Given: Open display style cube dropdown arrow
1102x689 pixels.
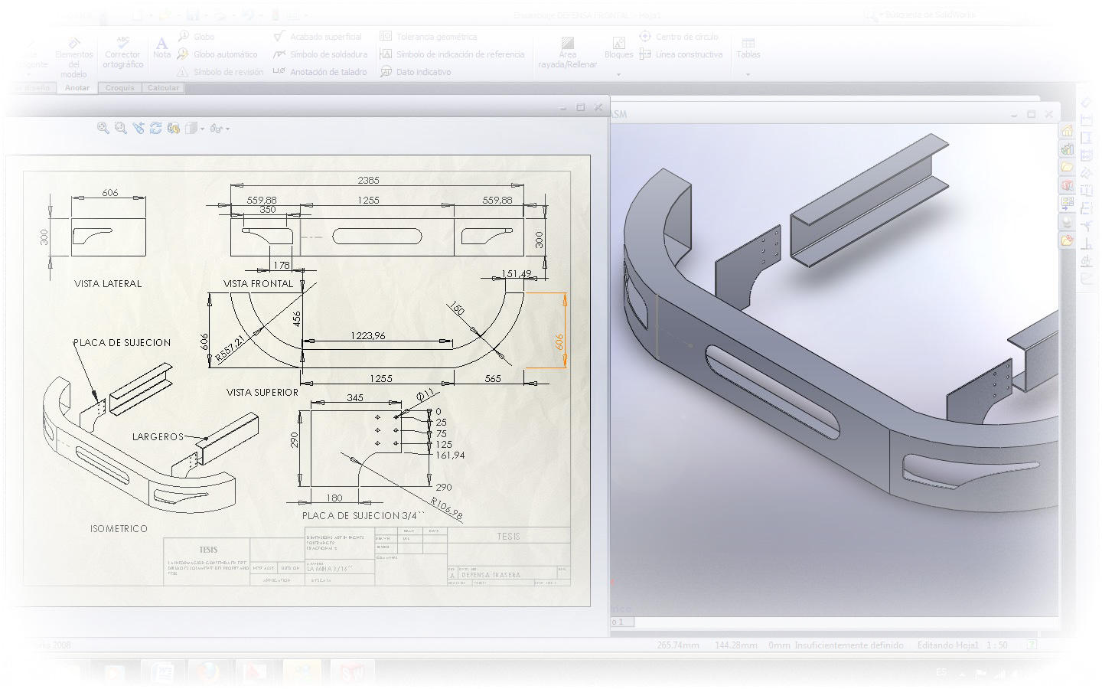Looking at the screenshot, I should click(202, 129).
